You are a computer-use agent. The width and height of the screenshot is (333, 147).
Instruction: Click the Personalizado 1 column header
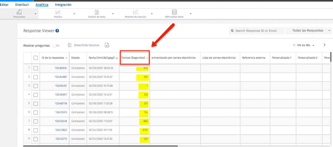282,58
